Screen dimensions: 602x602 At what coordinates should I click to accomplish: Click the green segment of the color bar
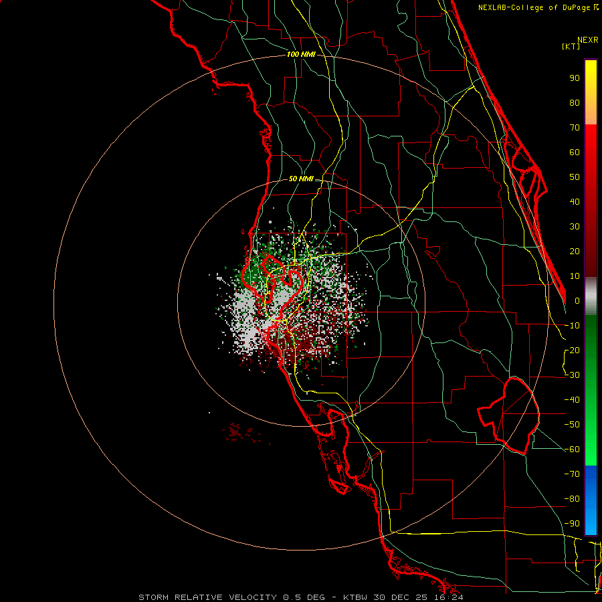point(591,391)
